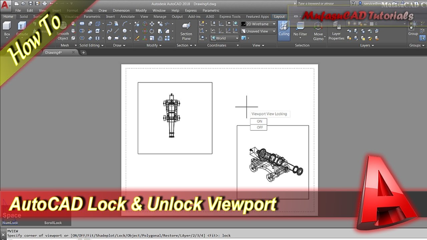Click the Move tool icon in Modify panel
Image resolution: width=427 pixels, height=240 pixels.
(x=152, y=24)
